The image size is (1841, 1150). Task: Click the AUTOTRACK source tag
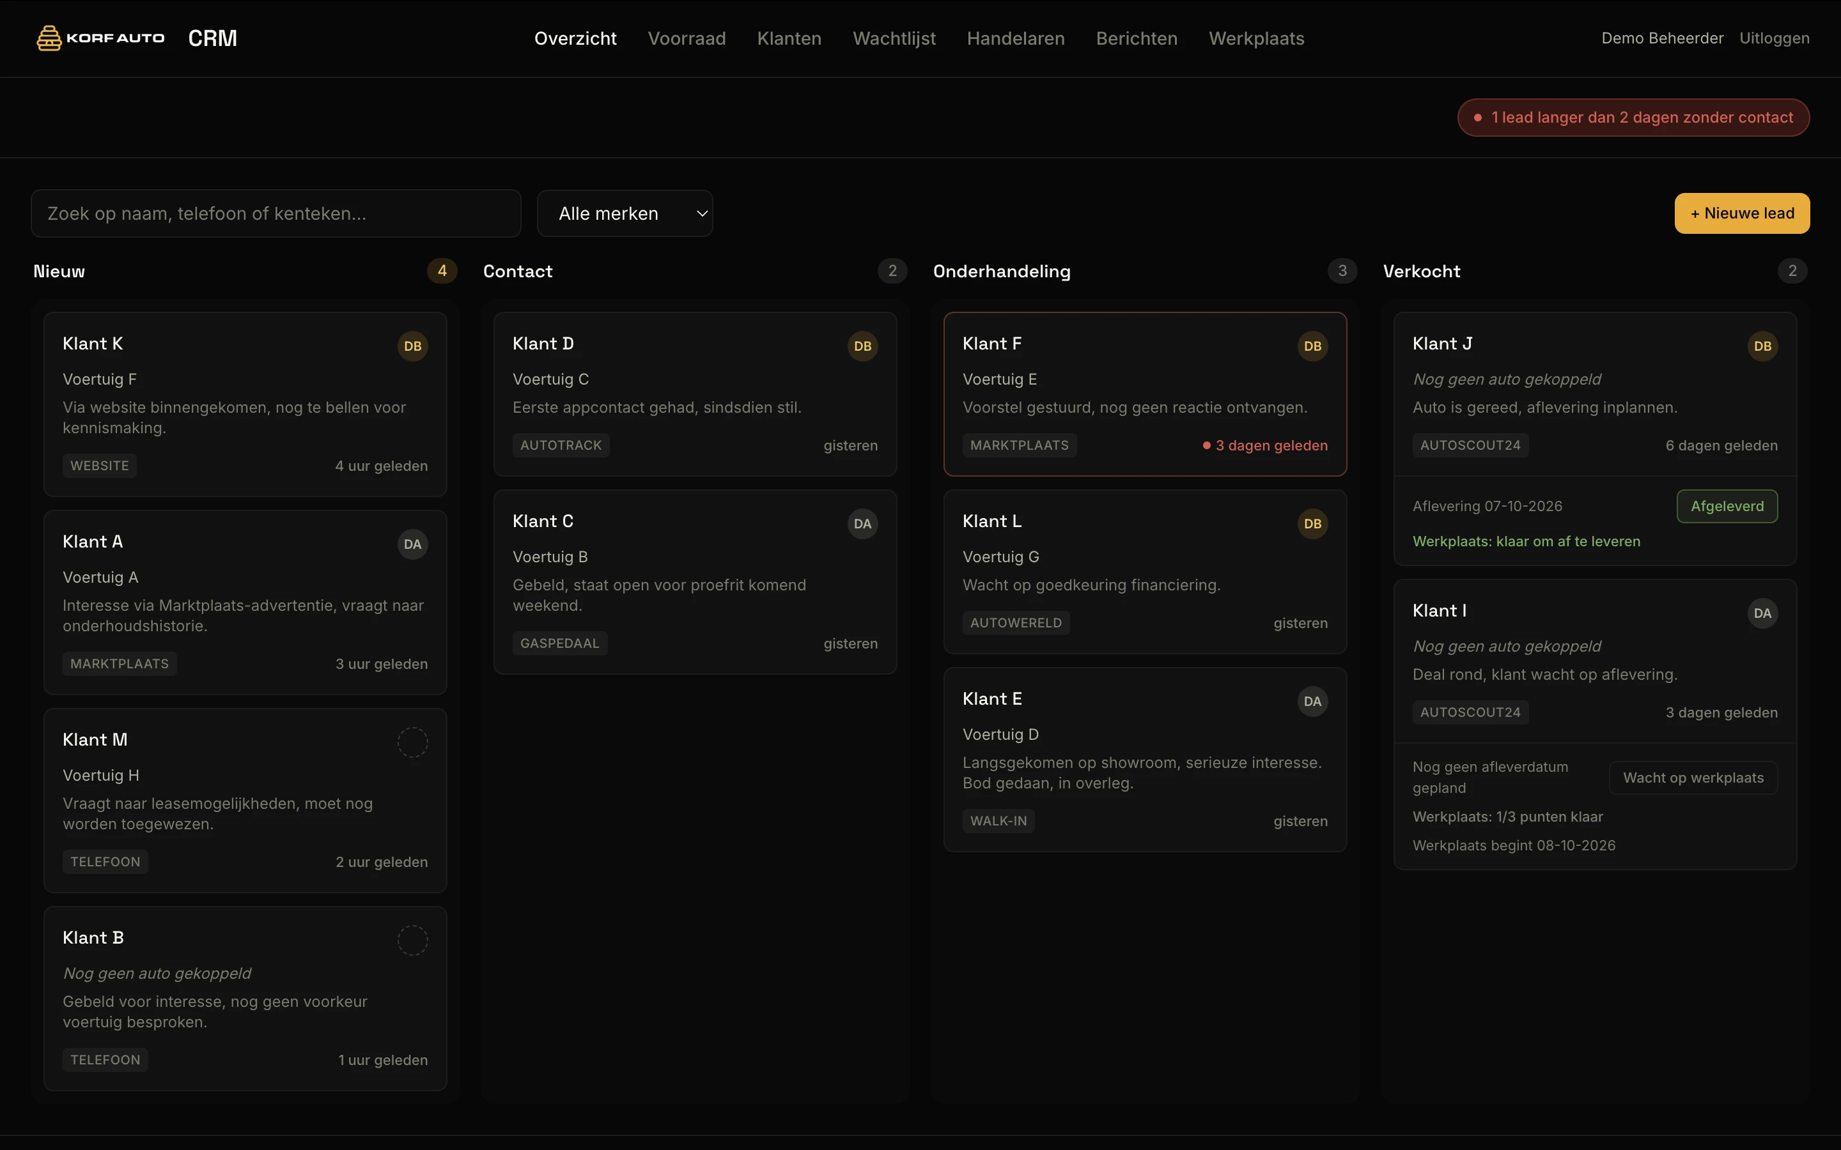(x=561, y=445)
